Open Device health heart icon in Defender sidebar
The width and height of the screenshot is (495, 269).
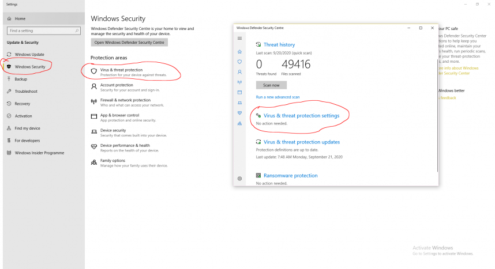point(239,113)
